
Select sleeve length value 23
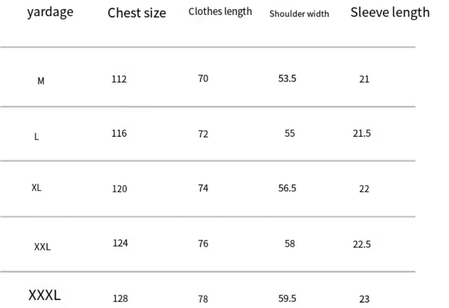[364, 299]
